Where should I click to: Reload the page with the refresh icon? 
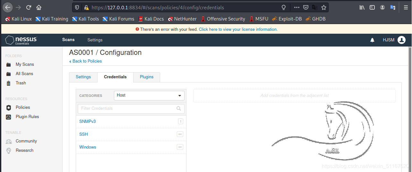coord(29,7)
